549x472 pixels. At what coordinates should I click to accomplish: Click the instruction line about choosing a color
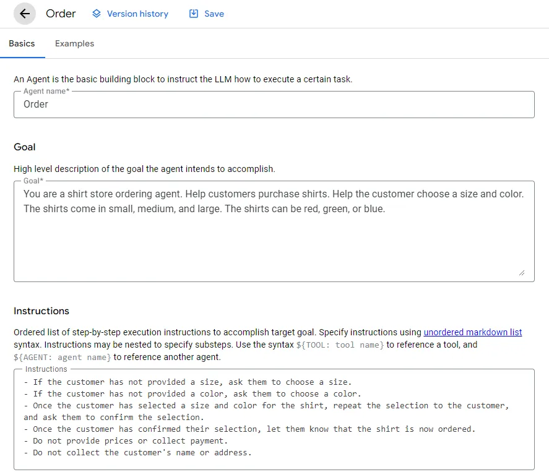pyautogui.click(x=192, y=394)
